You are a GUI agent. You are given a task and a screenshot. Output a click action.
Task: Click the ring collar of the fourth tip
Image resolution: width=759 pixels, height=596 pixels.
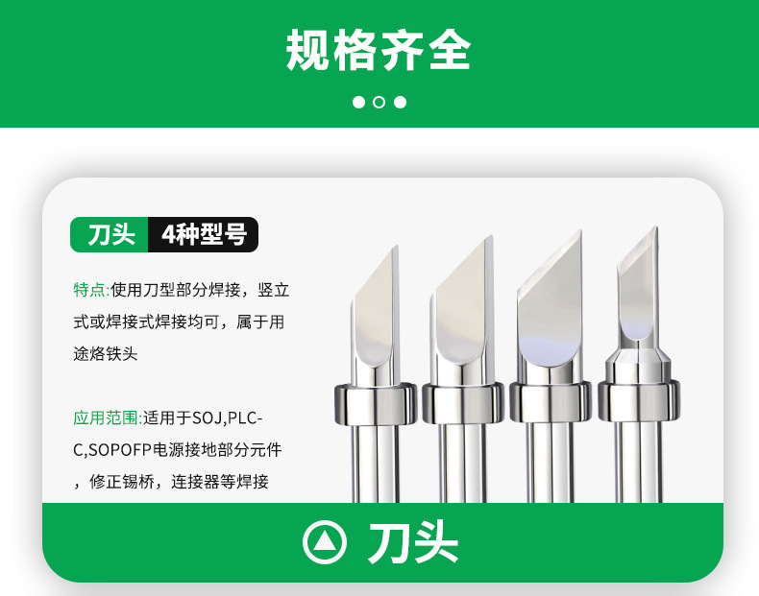[639, 401]
